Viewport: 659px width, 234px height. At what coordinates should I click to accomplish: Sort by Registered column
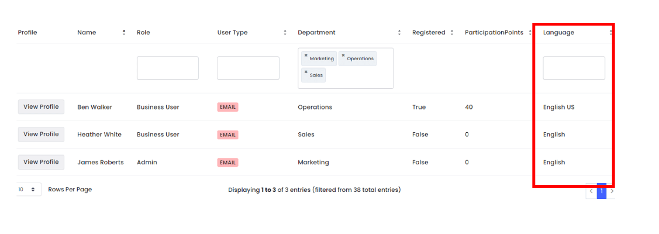(x=452, y=33)
